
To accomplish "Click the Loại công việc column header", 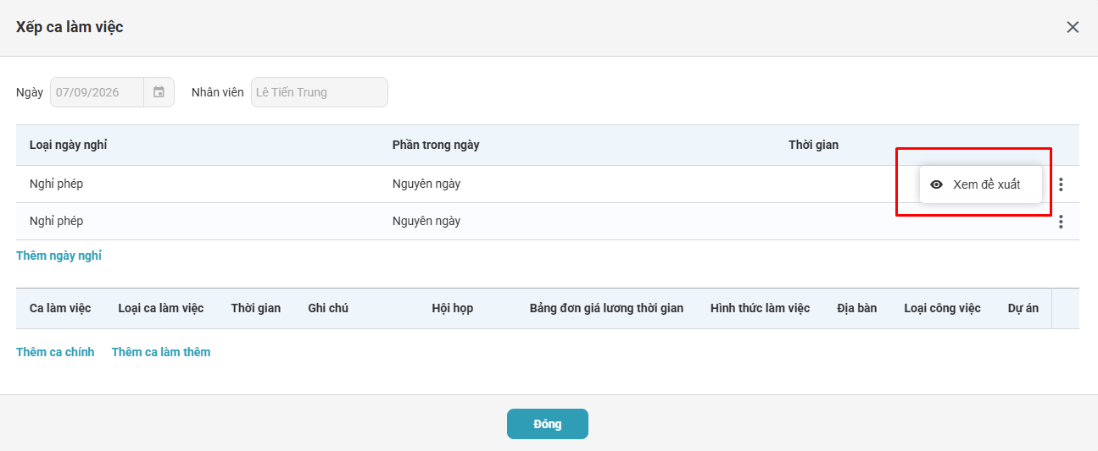I will coord(942,308).
